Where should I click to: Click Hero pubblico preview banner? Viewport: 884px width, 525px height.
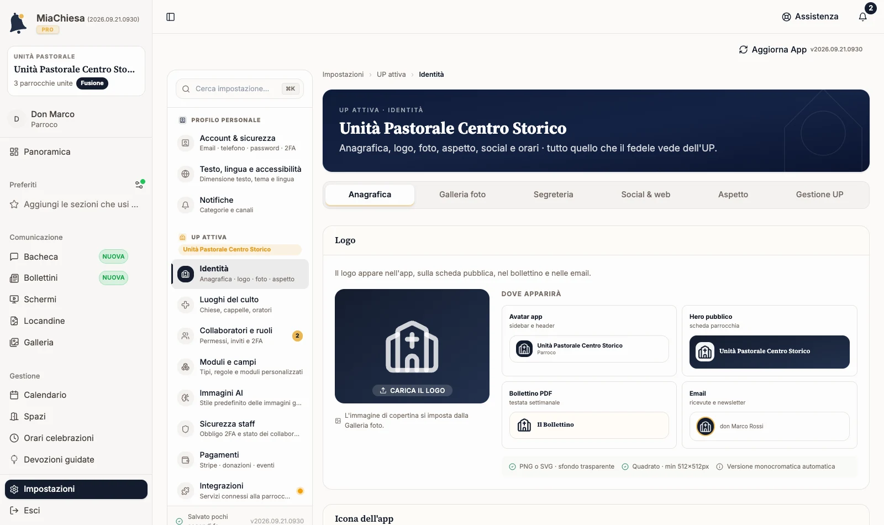[x=770, y=352]
